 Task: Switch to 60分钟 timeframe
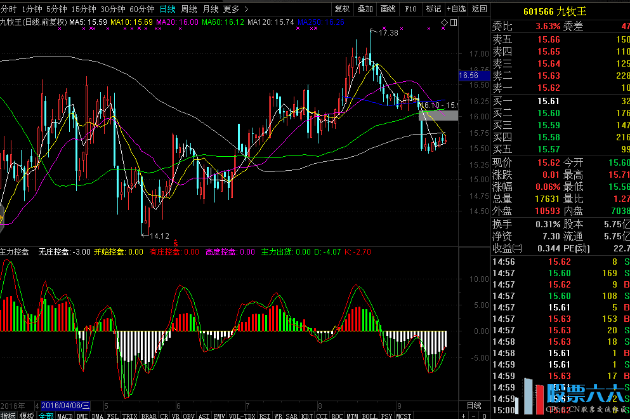[141, 9]
